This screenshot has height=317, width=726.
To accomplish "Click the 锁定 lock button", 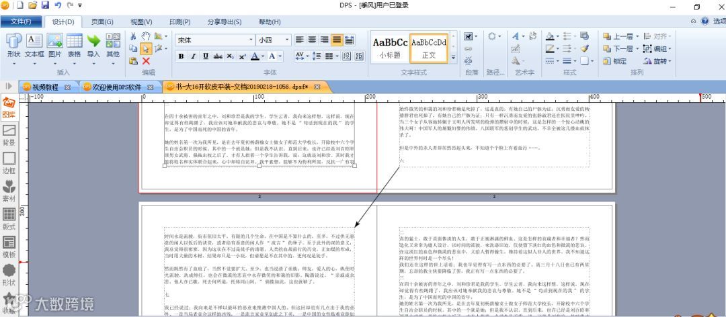I will point(615,61).
